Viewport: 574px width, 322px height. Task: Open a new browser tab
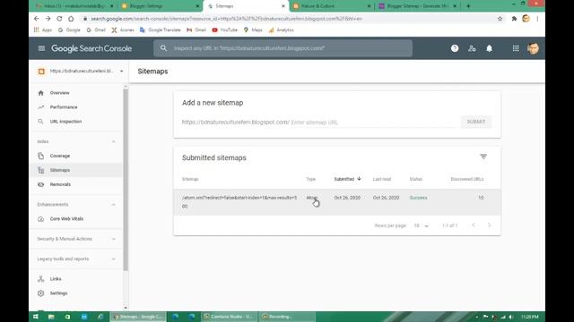coord(468,6)
